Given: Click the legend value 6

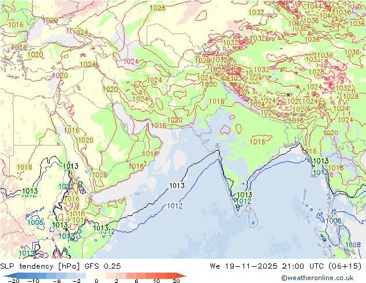Looking at the screenshot, I should tap(136, 281).
